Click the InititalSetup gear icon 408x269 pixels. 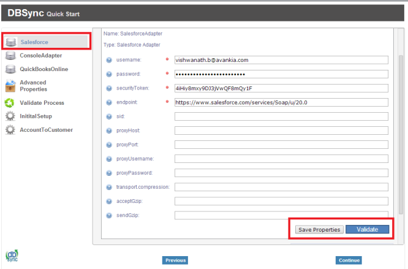(10, 116)
